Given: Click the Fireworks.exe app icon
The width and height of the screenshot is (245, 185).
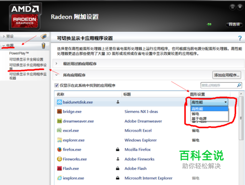Looking at the screenshot, I should coord(59,159).
